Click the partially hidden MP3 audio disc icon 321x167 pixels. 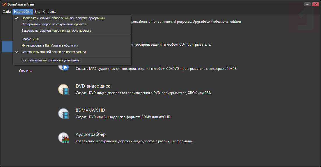pos(65,68)
